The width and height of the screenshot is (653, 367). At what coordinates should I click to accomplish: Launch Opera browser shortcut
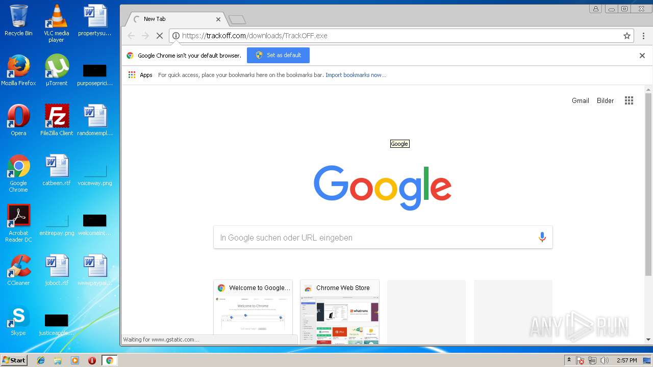(x=18, y=120)
